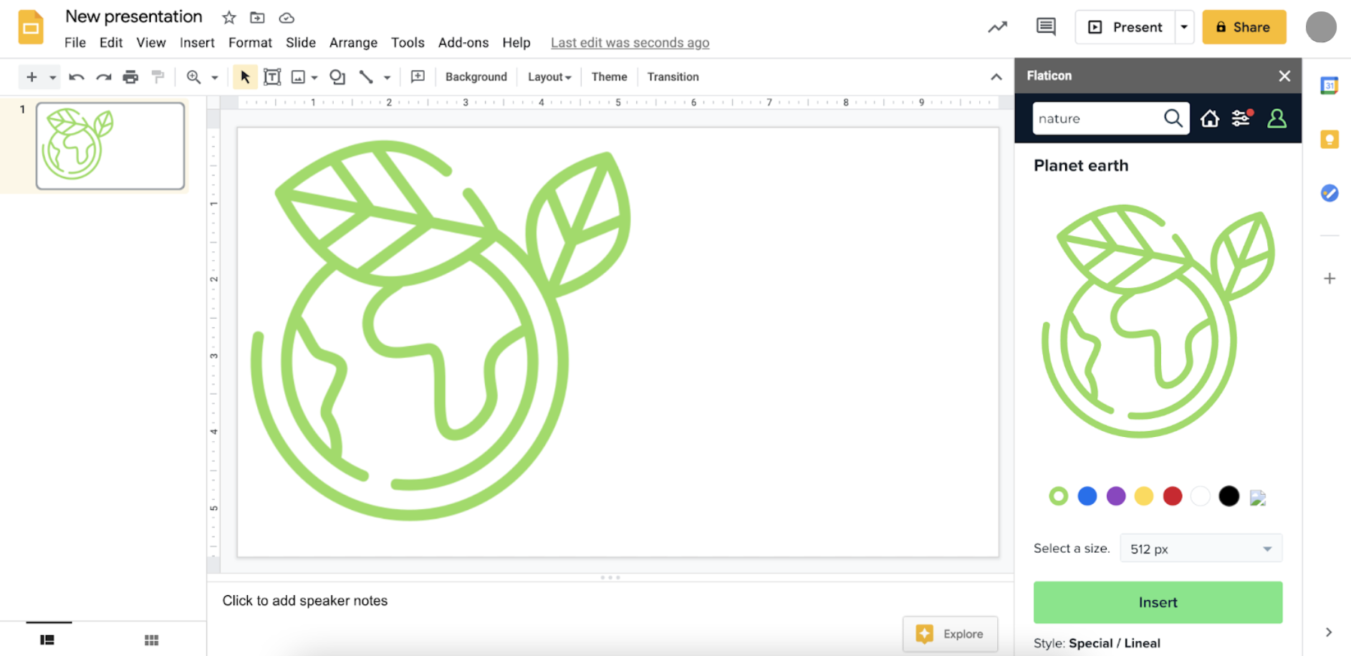
Task: Open the Add-ons menu
Action: [463, 42]
